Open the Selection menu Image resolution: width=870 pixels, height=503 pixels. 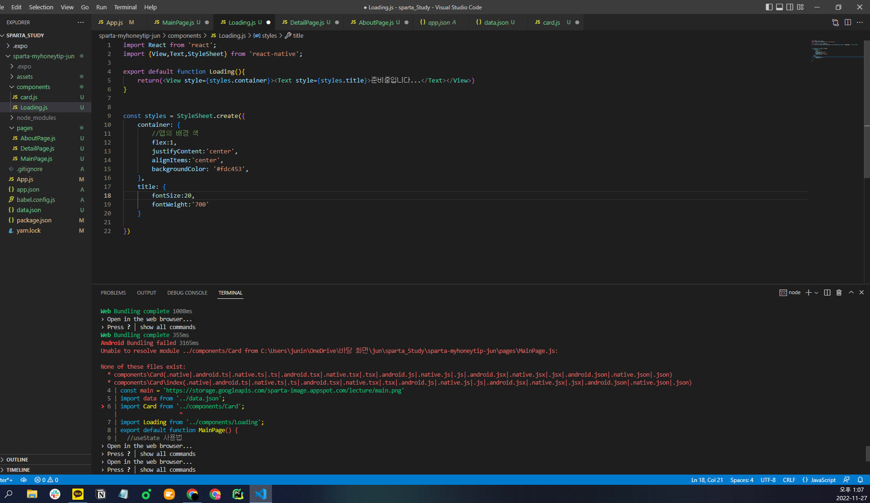coord(41,7)
